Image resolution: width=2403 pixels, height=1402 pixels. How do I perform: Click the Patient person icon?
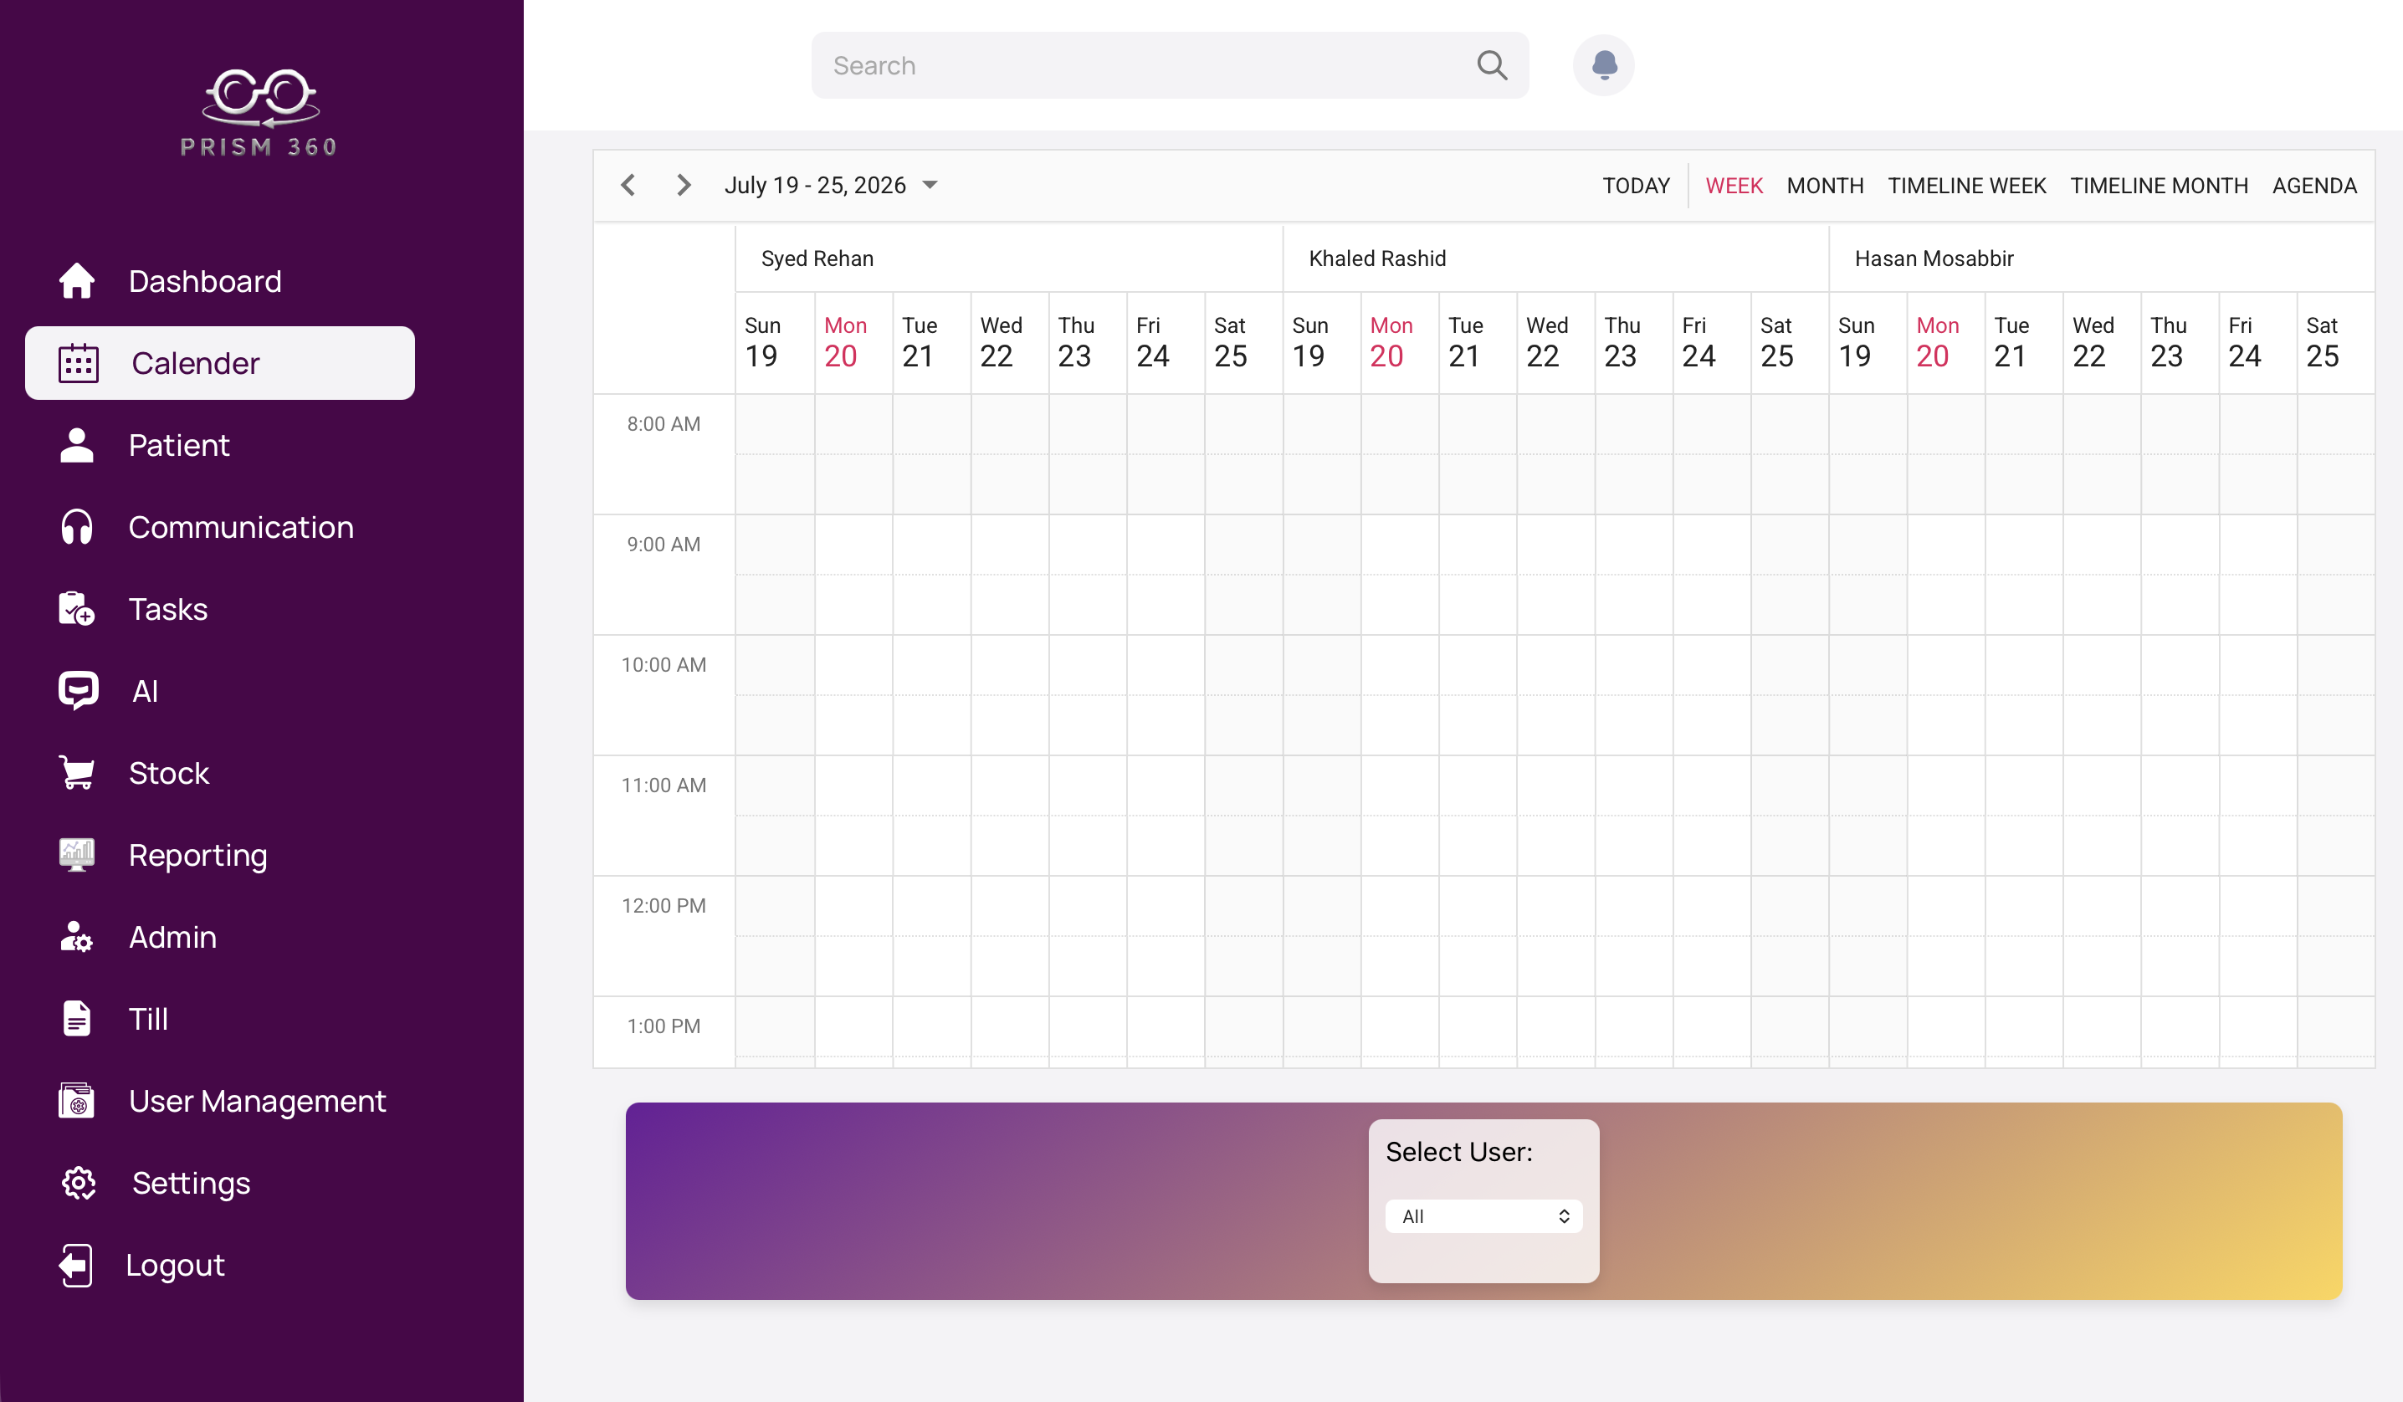click(x=77, y=445)
